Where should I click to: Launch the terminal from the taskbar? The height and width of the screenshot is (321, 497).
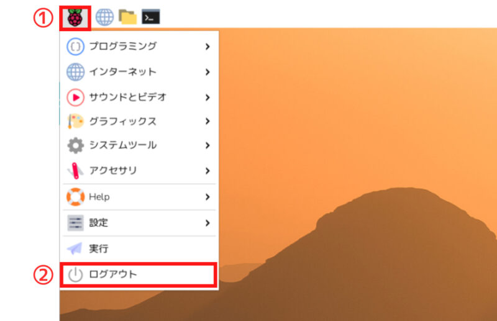click(x=150, y=17)
